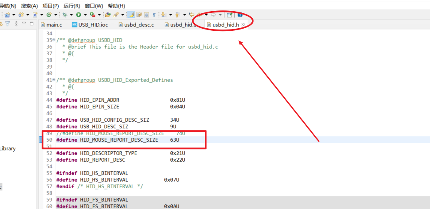Click the pin editor icon

point(229,15)
